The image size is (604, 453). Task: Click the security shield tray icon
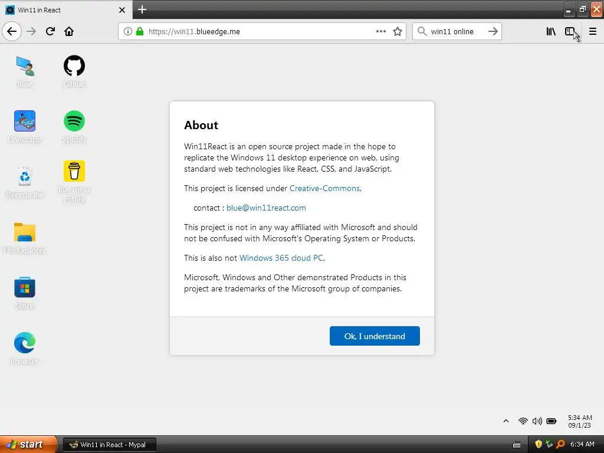click(x=539, y=445)
